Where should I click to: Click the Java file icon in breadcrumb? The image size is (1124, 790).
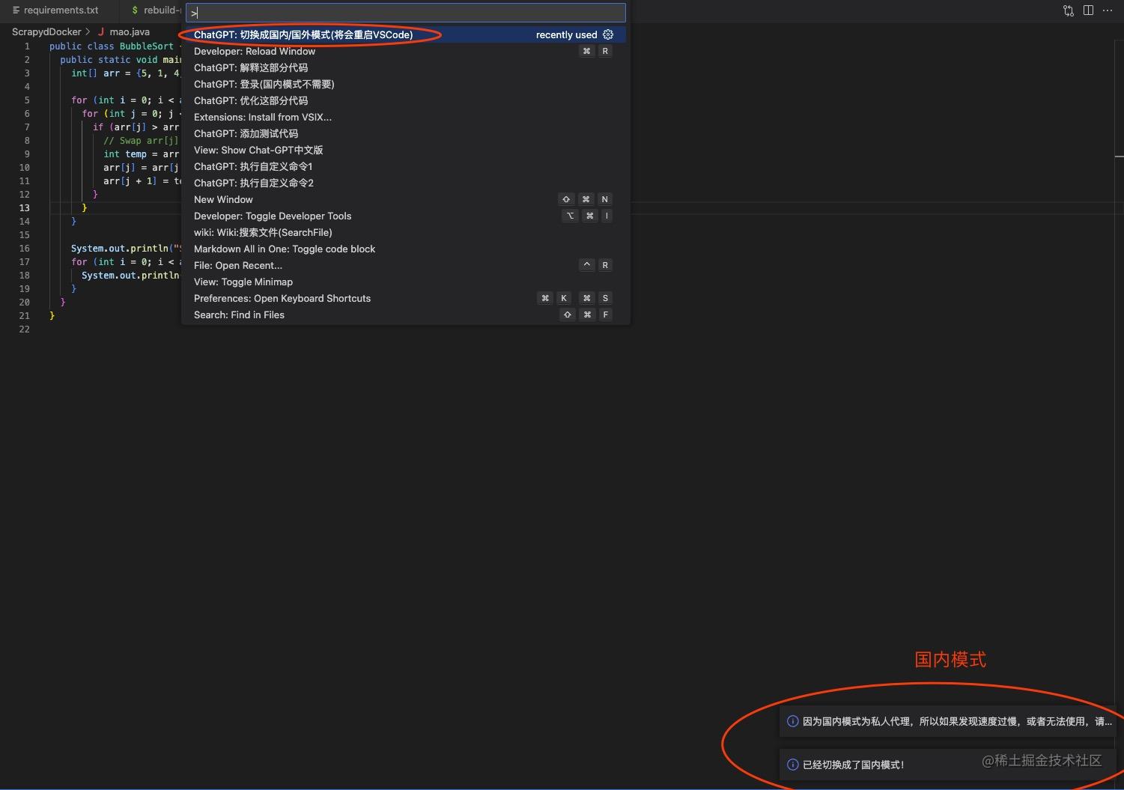pyautogui.click(x=101, y=31)
